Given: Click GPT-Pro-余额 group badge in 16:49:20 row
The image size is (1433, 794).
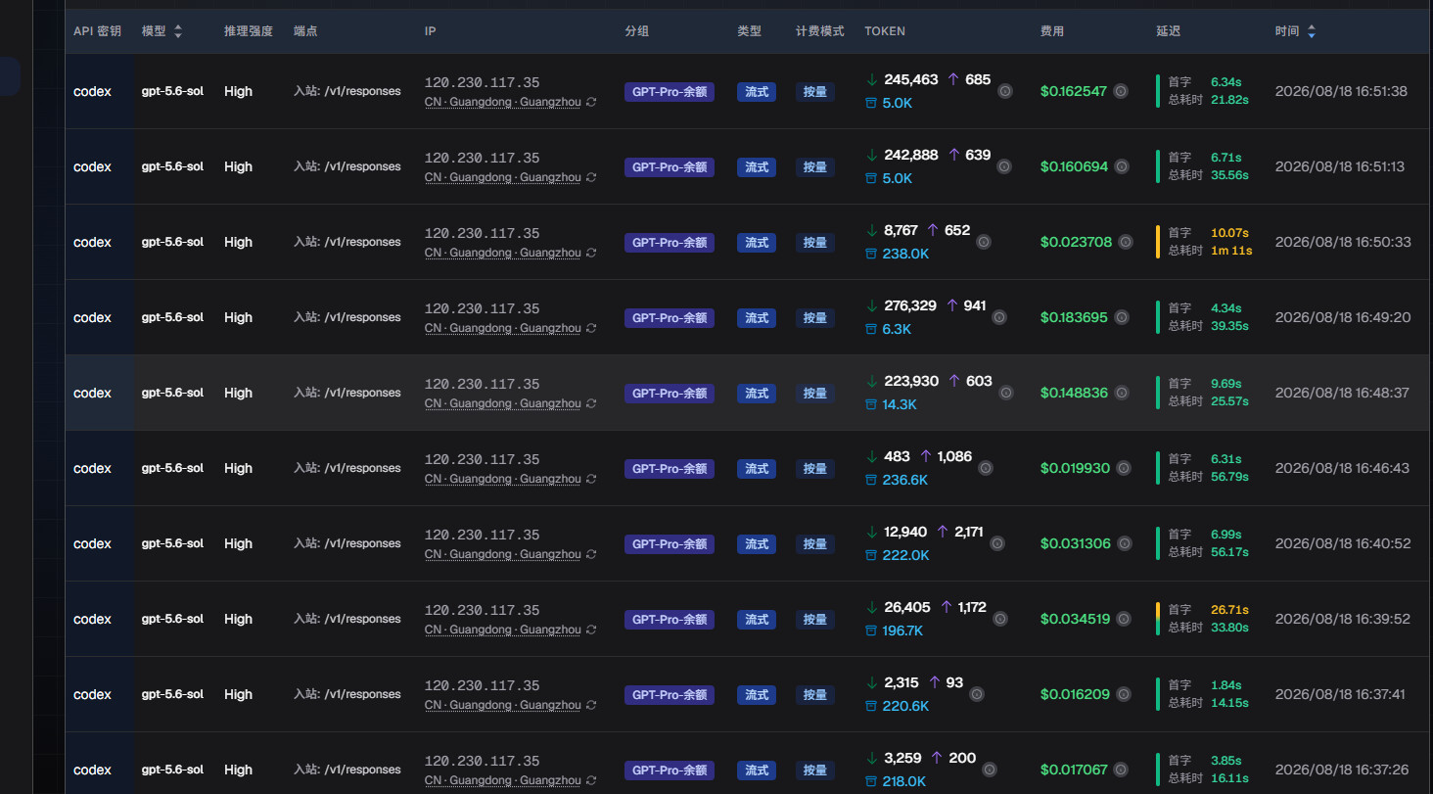Looking at the screenshot, I should tap(670, 318).
